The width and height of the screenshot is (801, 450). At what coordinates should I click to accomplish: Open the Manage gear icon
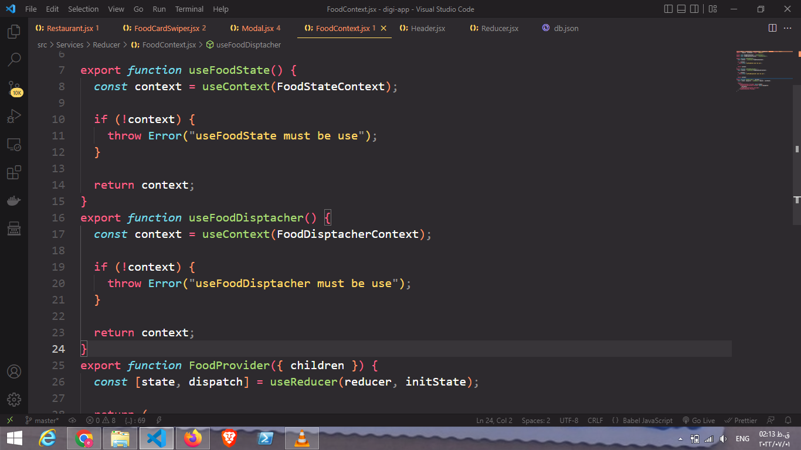click(14, 400)
